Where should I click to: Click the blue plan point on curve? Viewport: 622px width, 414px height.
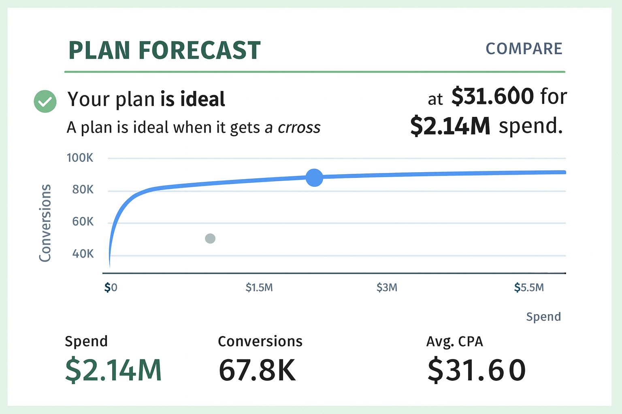click(x=314, y=177)
